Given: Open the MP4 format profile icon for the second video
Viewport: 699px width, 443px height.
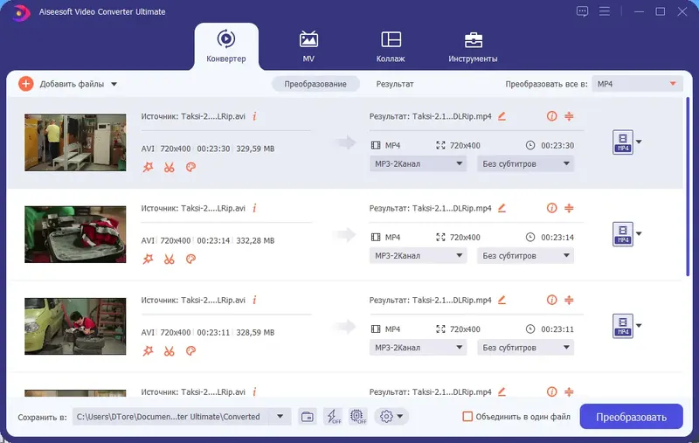Looking at the screenshot, I should [623, 234].
